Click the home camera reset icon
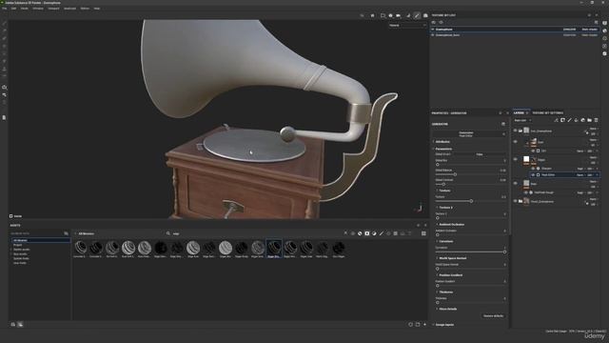609x343 pixels. pos(372,15)
